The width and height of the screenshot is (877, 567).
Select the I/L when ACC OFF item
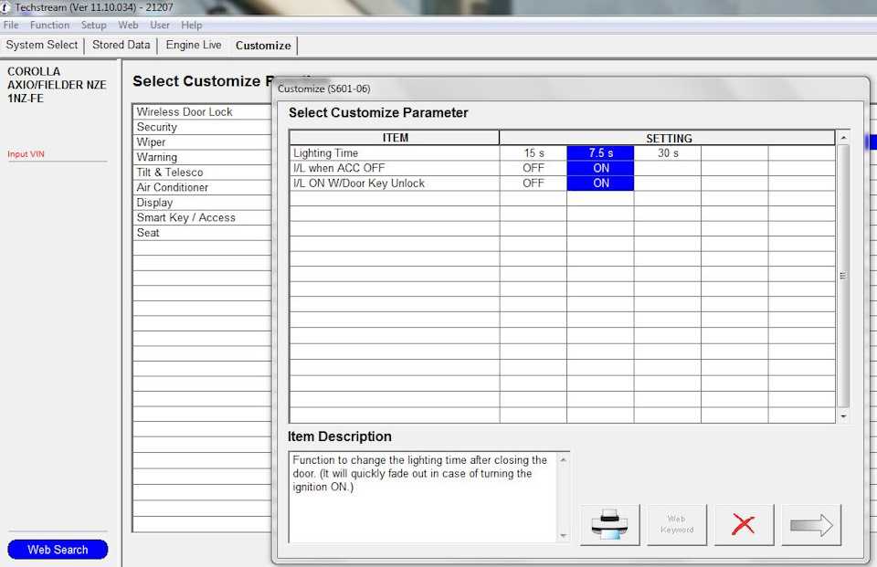coord(395,168)
